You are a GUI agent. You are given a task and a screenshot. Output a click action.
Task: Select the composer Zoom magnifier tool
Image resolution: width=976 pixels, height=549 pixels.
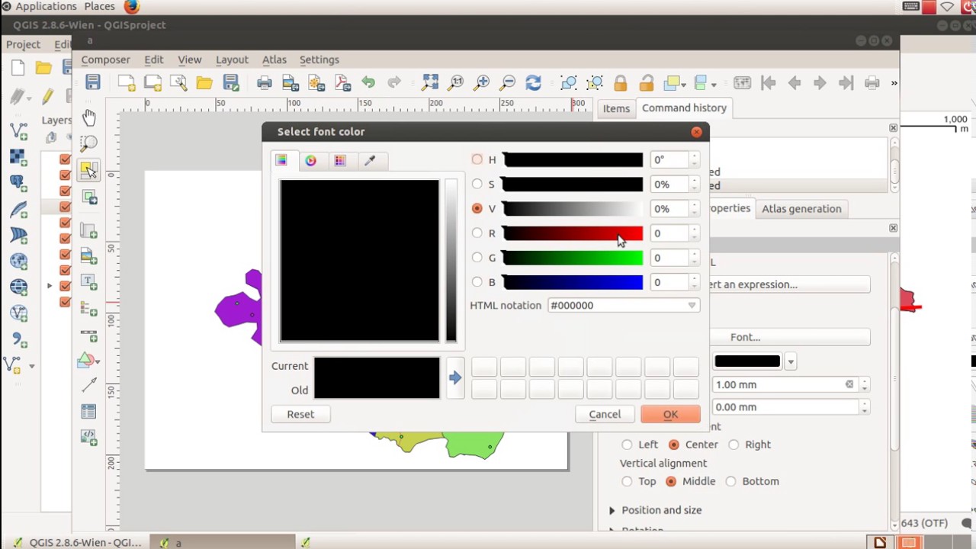(89, 143)
